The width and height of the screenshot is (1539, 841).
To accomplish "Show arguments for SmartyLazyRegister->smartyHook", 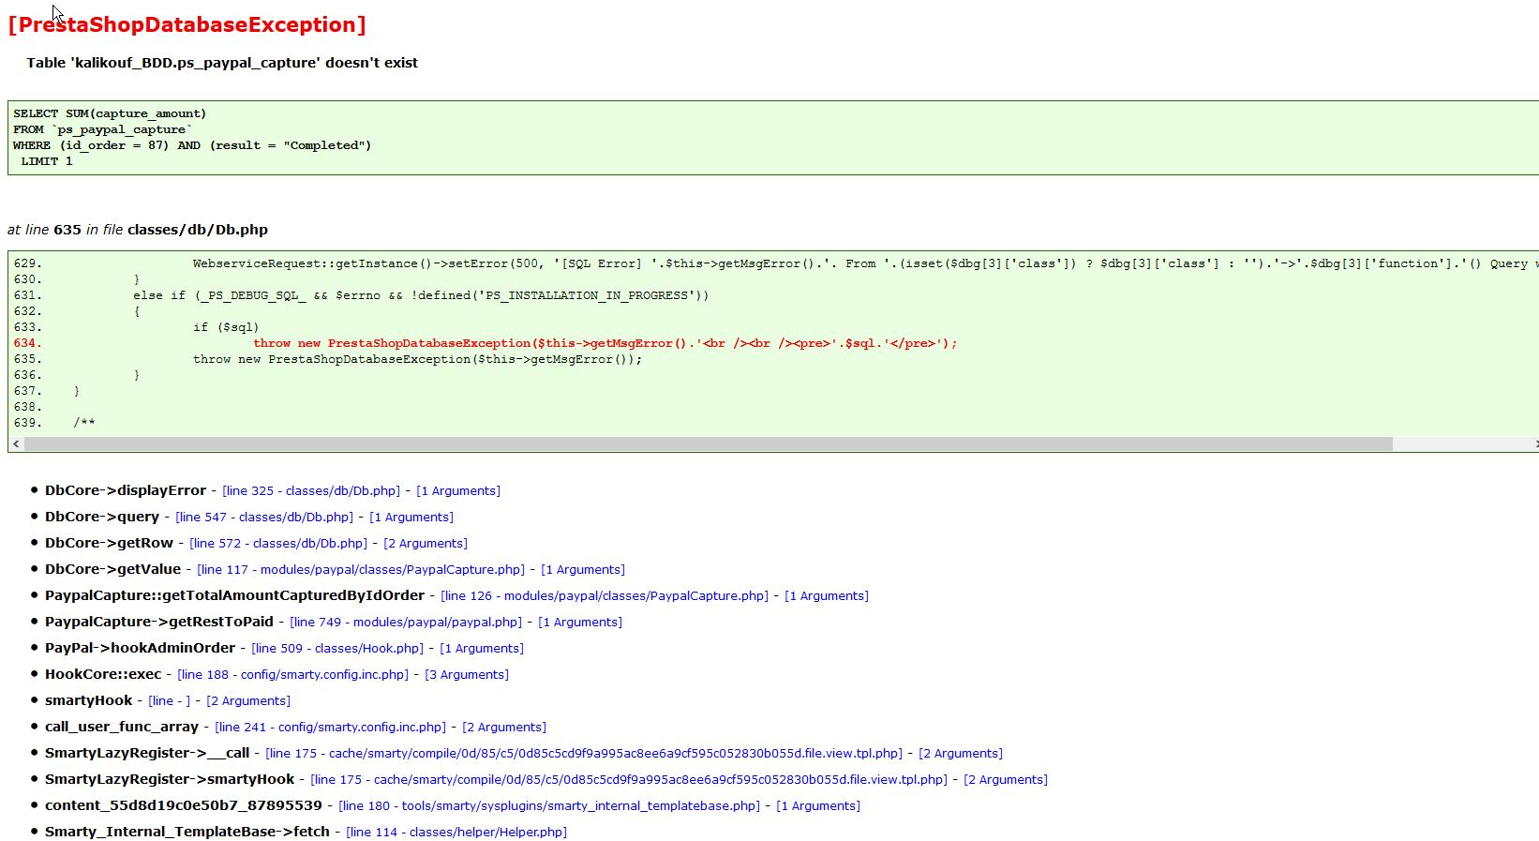I will (1006, 779).
